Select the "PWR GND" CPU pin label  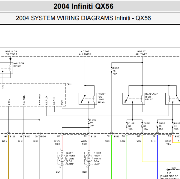(40, 99)
